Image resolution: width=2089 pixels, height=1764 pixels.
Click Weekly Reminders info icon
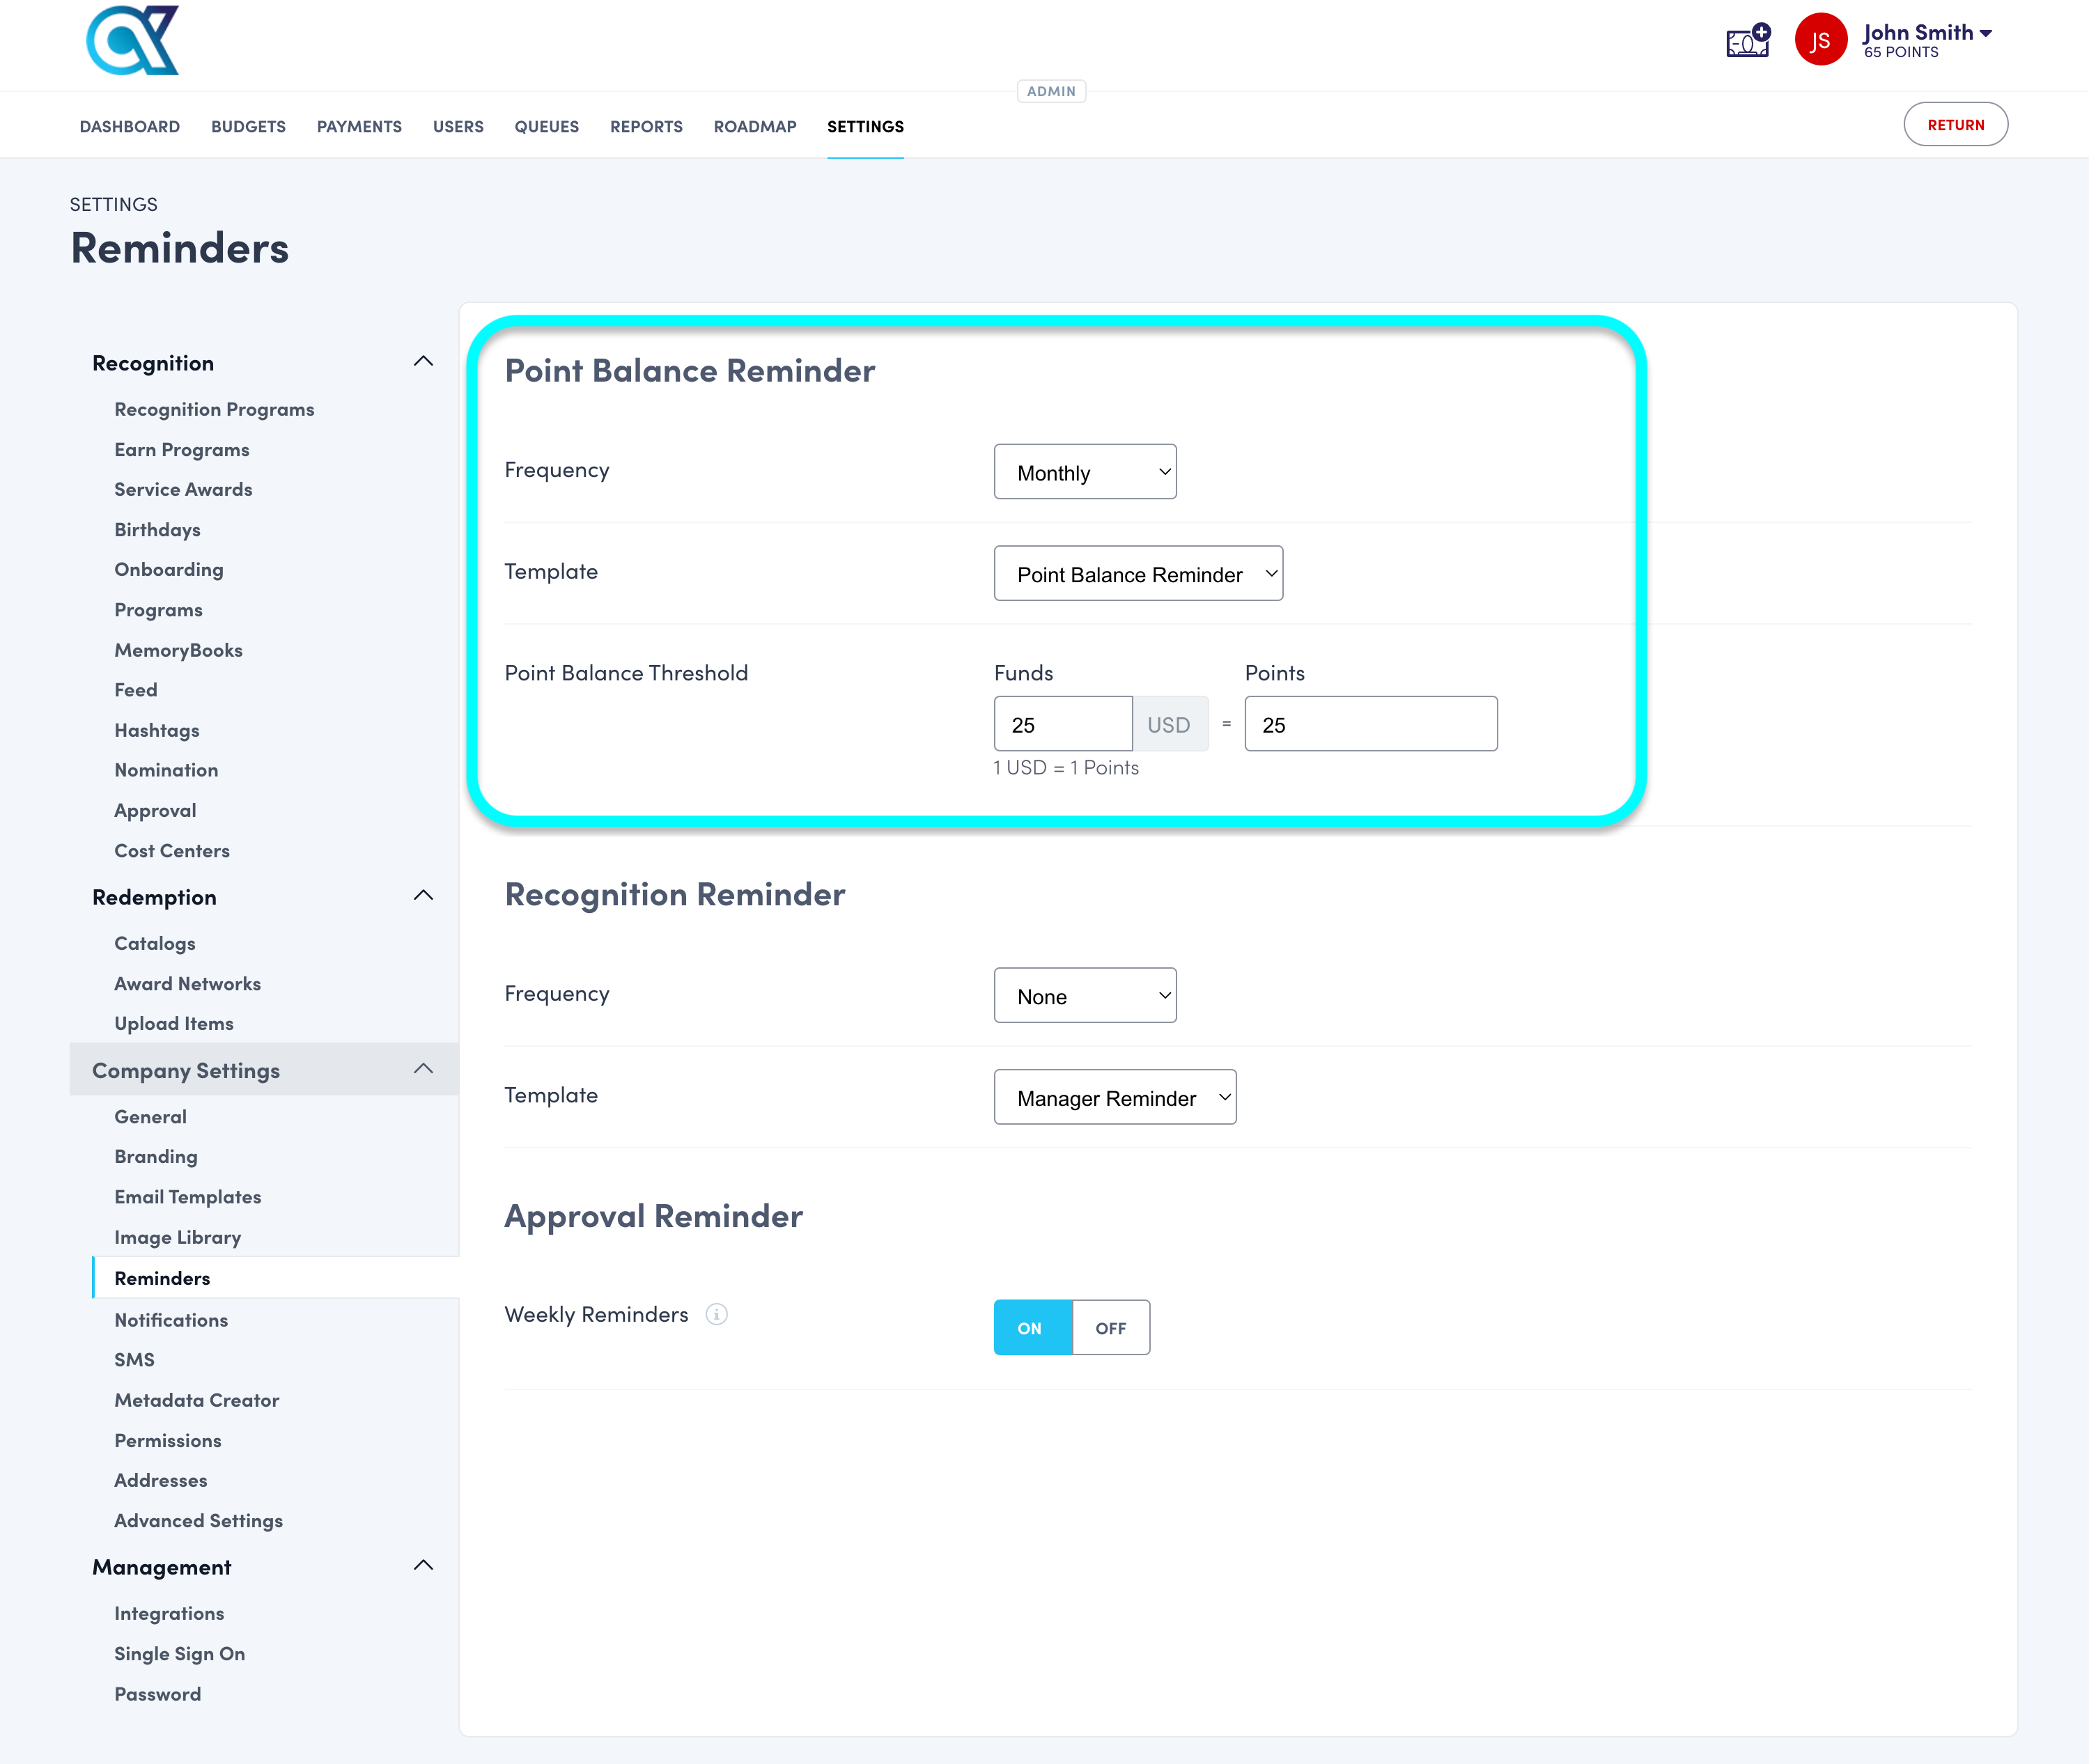[x=716, y=1314]
